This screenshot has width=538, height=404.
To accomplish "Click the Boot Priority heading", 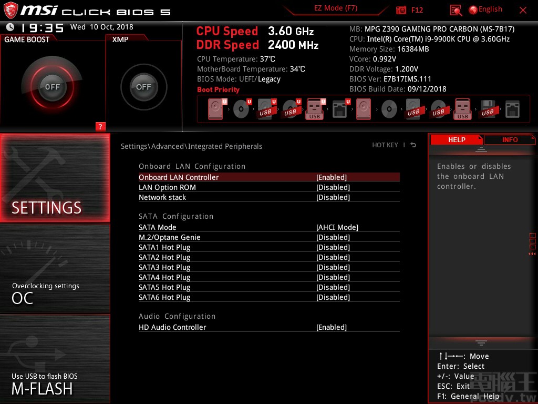I will tap(218, 89).
